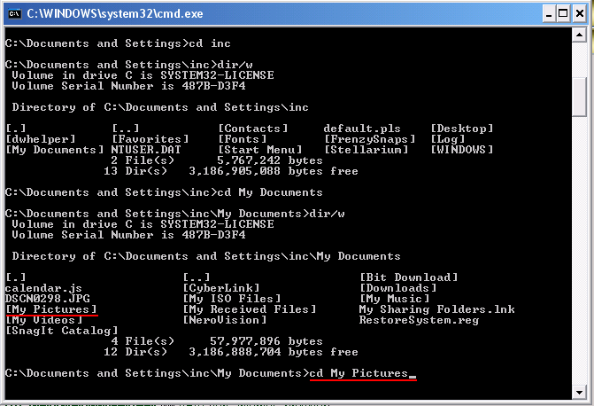The image size is (594, 406).
Task: Click the default.pls file entry
Action: click(x=362, y=129)
